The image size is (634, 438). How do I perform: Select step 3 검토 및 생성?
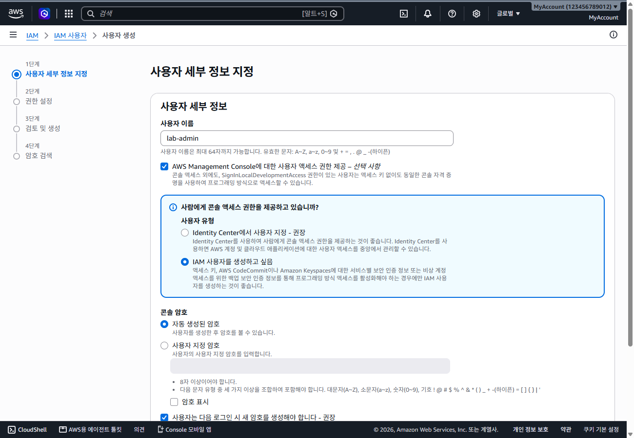(x=43, y=128)
